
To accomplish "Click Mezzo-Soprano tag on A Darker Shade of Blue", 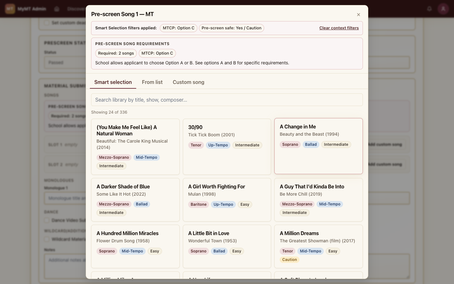I will (x=114, y=204).
